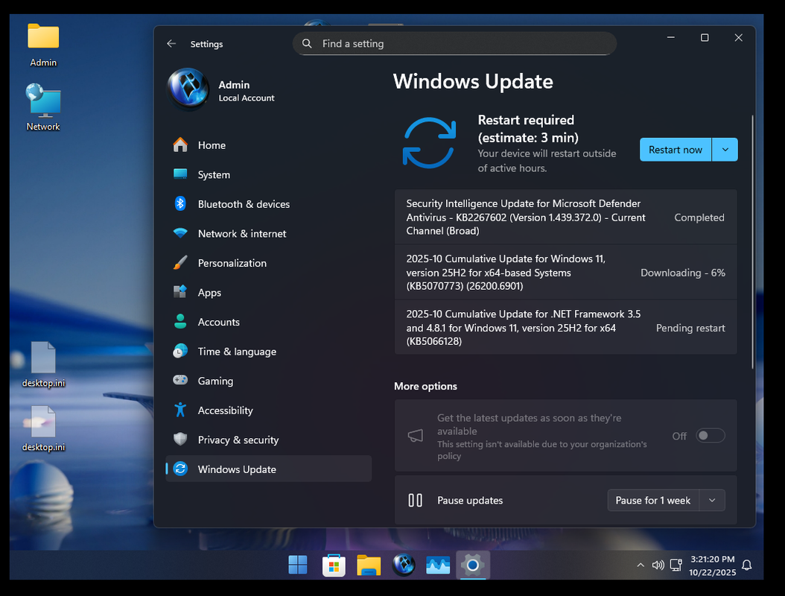Select Windows Update in sidebar
Screen dimensions: 785x596
click(268, 469)
